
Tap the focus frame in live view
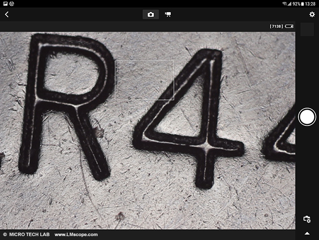click(144, 80)
